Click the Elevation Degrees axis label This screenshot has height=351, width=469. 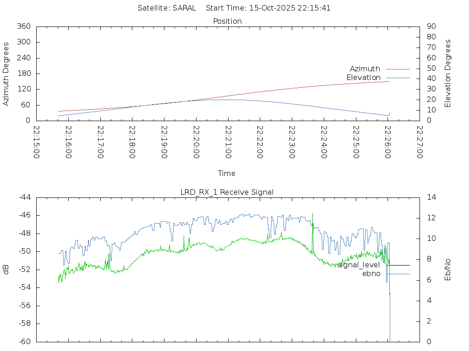(x=448, y=74)
